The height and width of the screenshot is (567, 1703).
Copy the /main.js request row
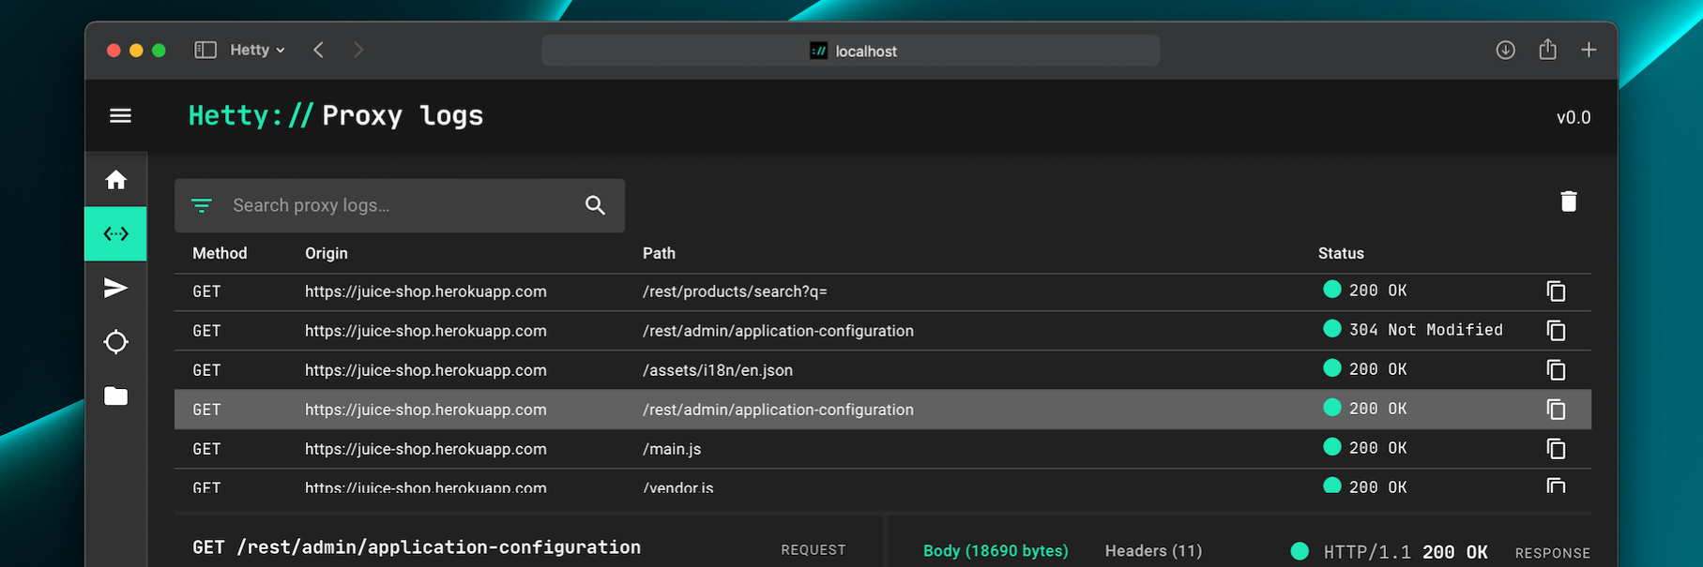pyautogui.click(x=1556, y=449)
